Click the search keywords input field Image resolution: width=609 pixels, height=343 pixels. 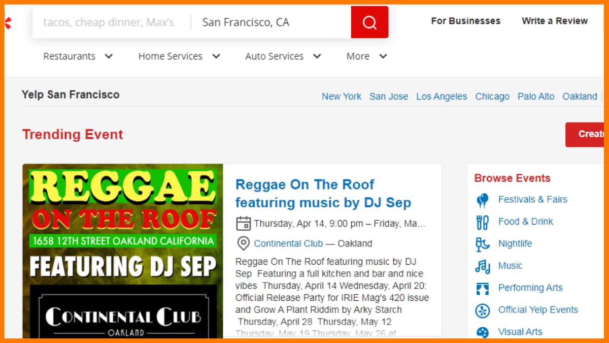point(109,22)
